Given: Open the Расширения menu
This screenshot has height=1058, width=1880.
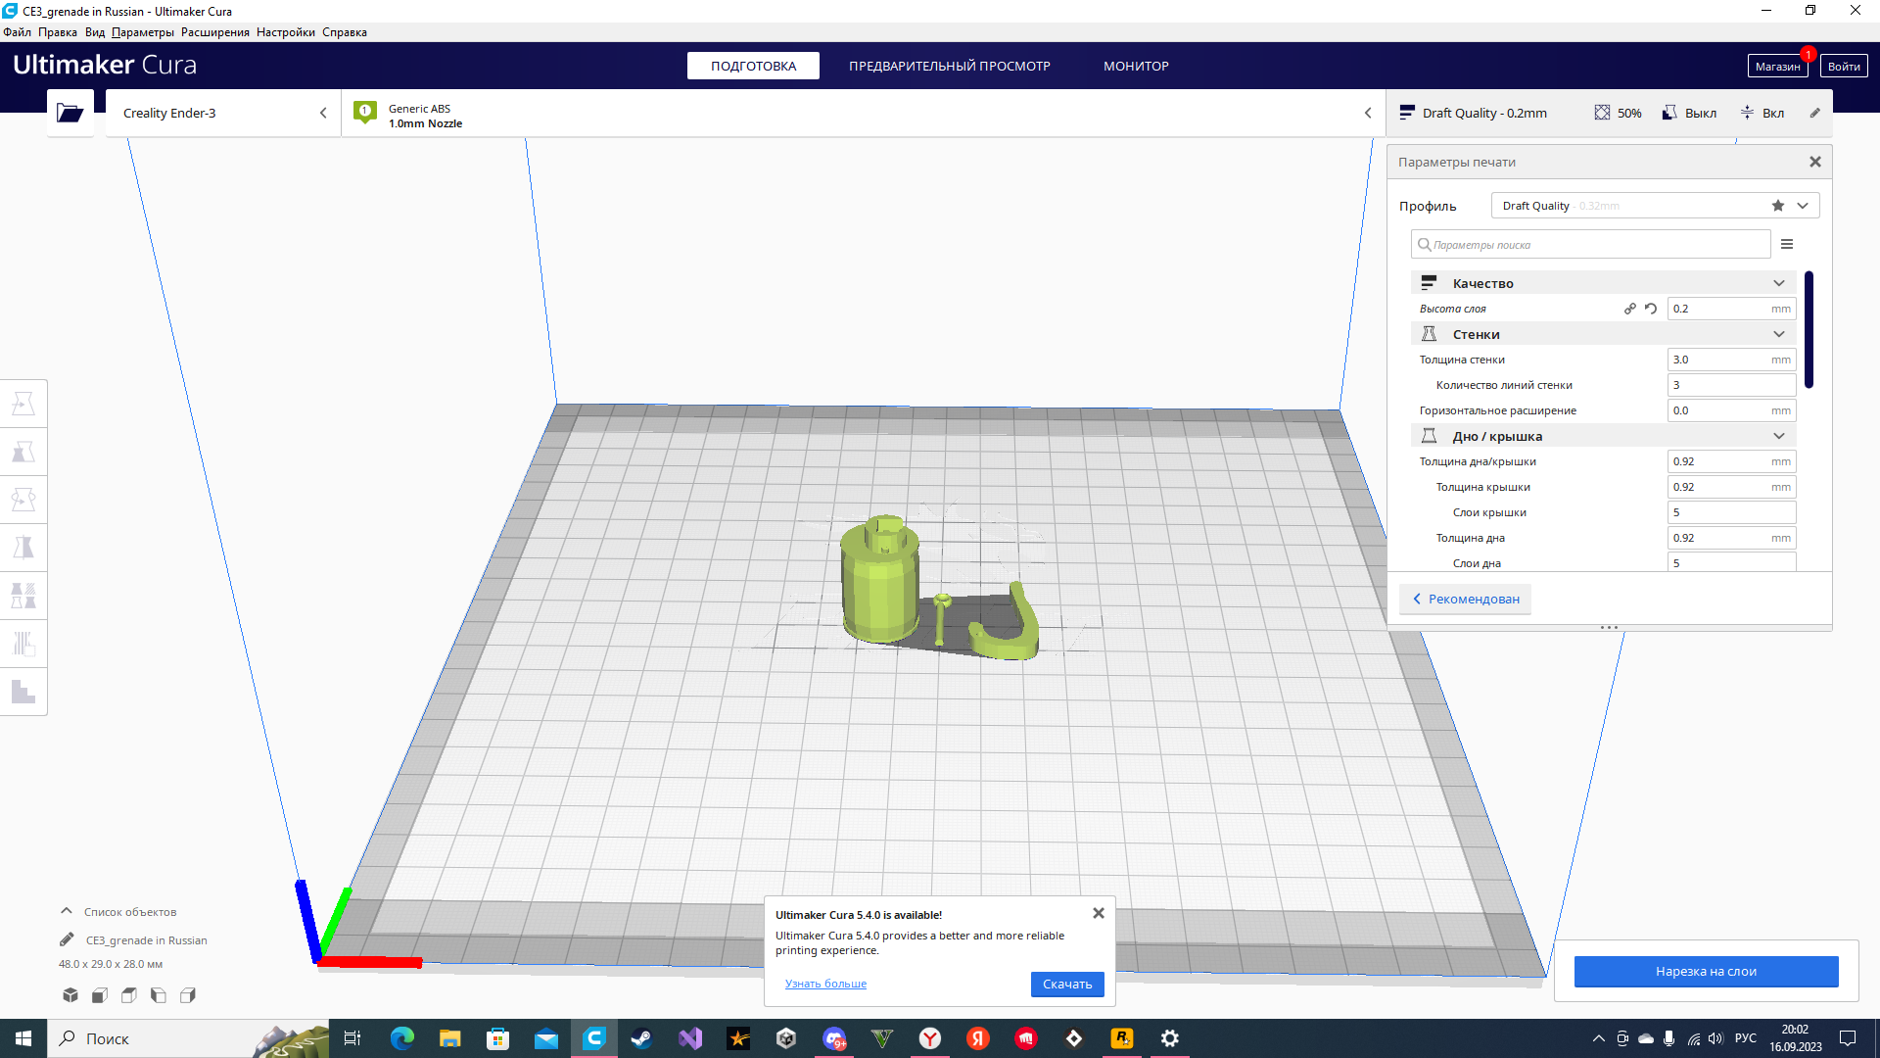Looking at the screenshot, I should (214, 32).
